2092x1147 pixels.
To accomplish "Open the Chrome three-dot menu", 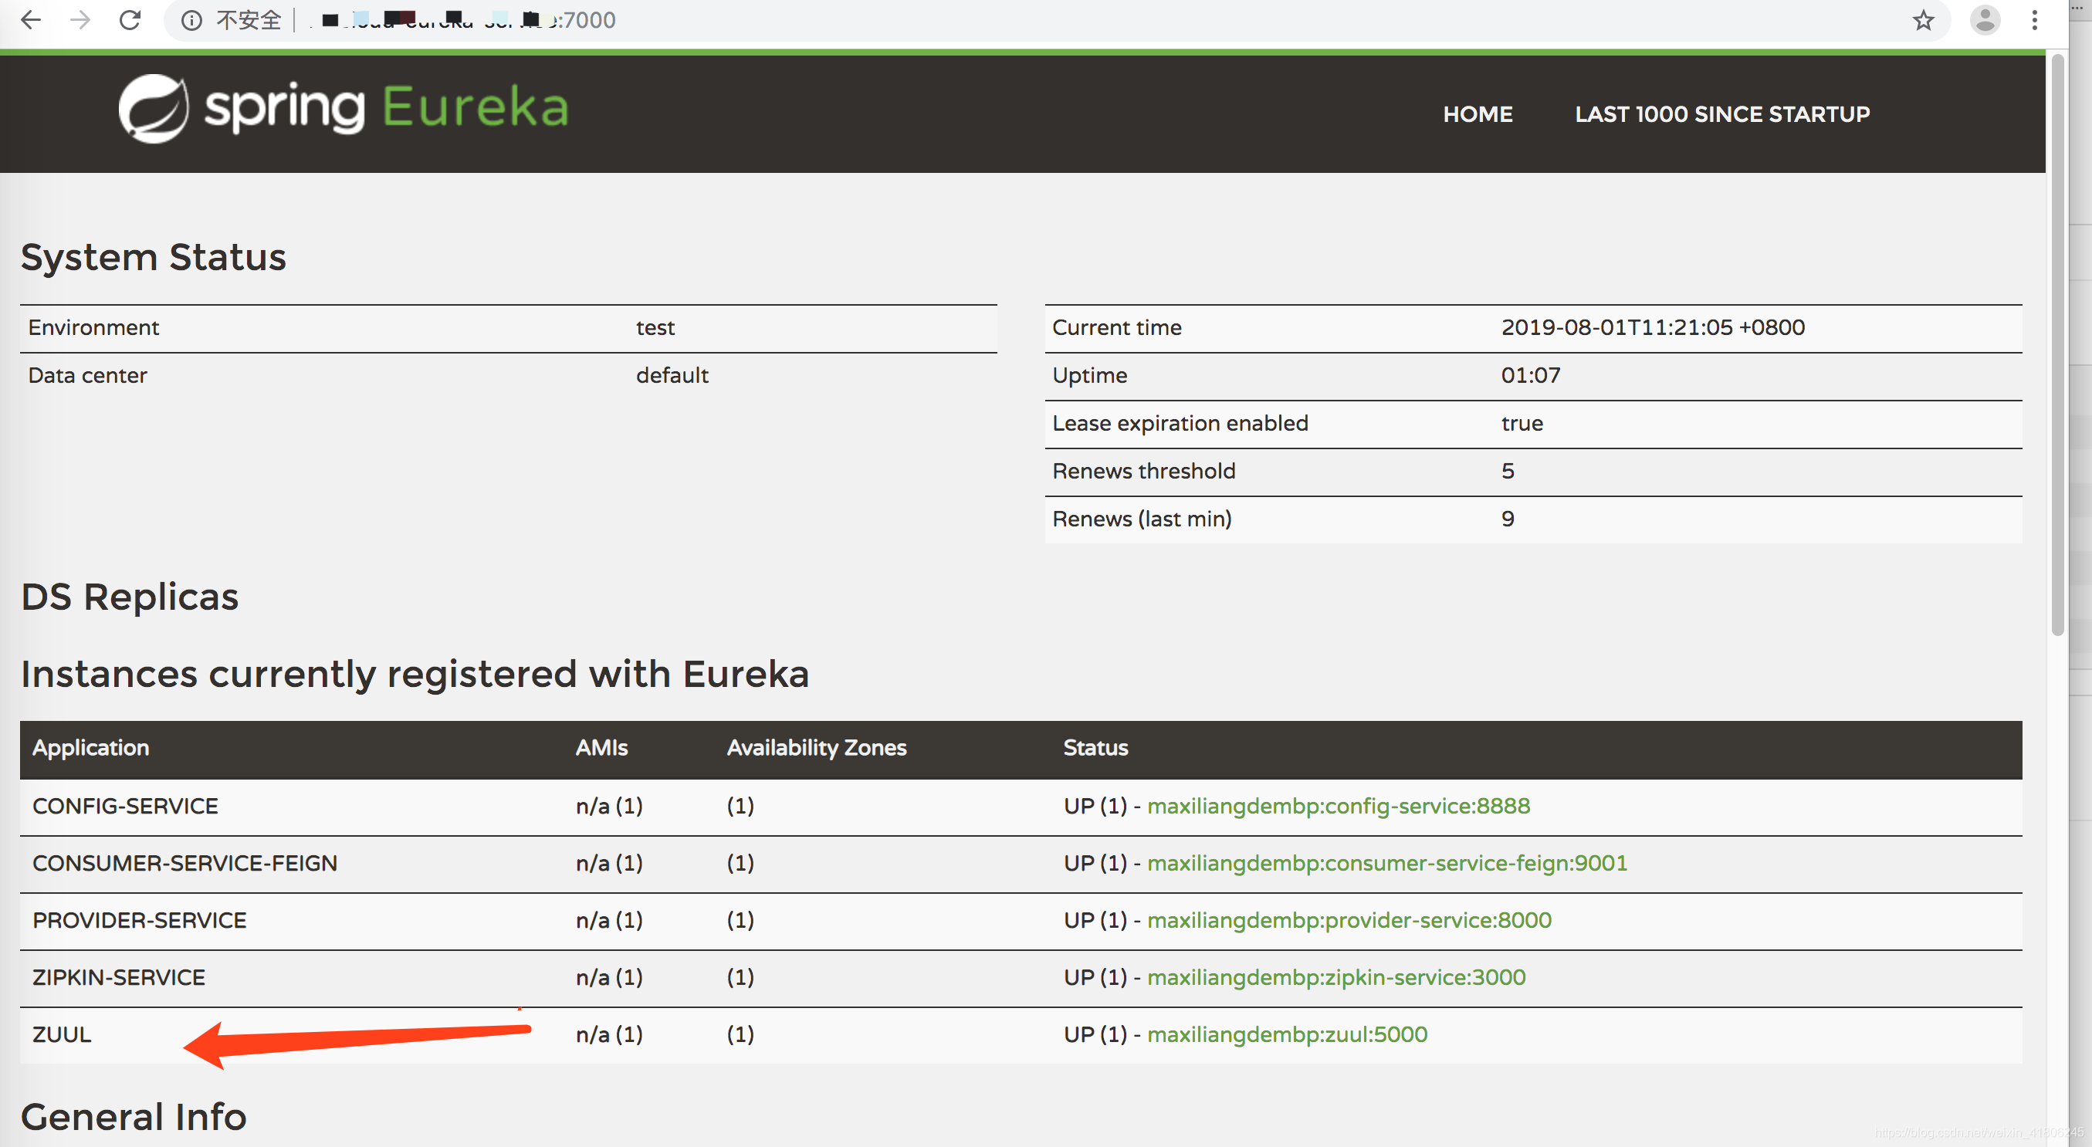I will tap(2034, 20).
